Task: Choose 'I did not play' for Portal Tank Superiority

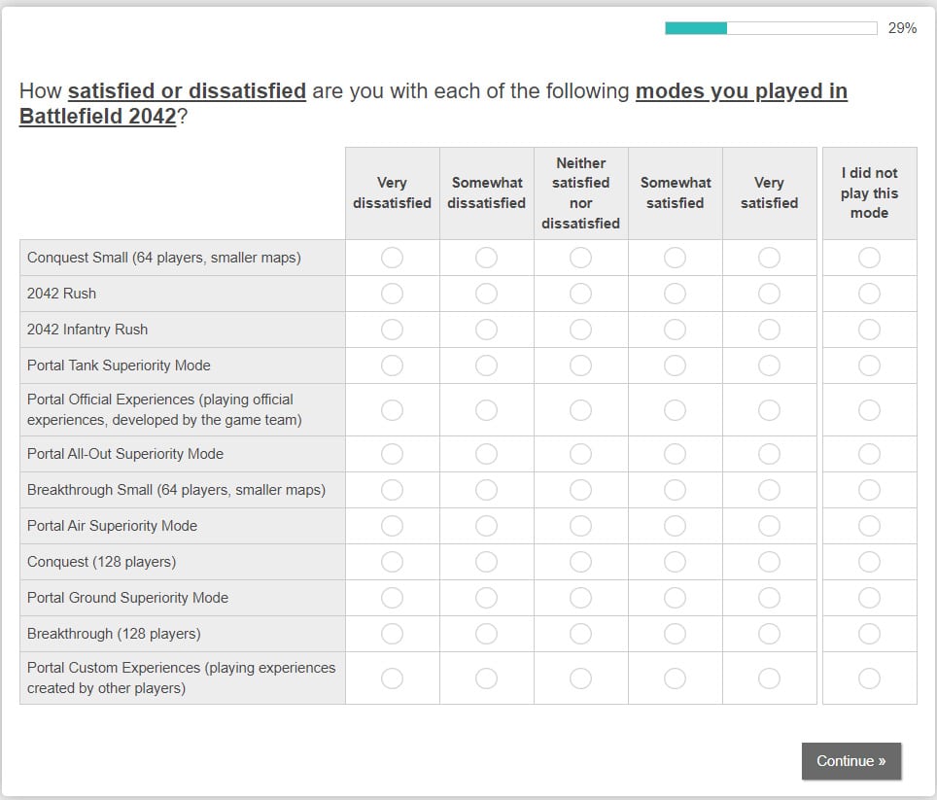Action: pyautogui.click(x=869, y=365)
